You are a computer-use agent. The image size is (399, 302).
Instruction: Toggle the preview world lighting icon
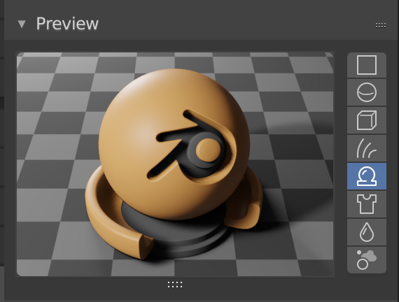(x=367, y=260)
